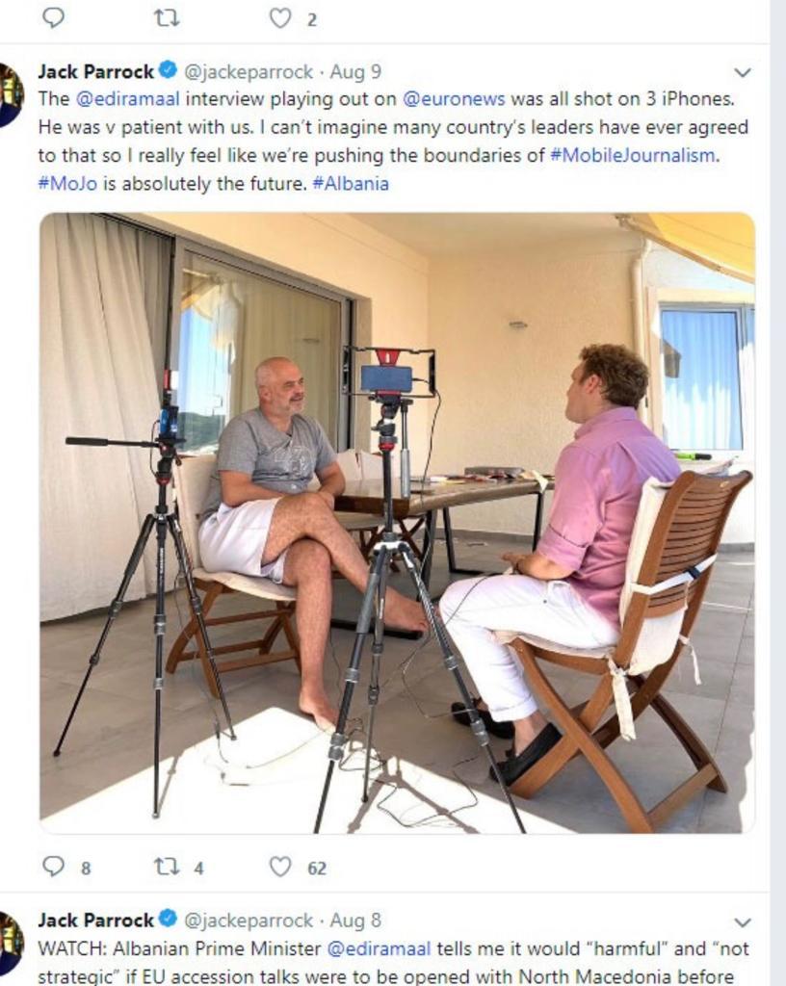Enlarge the interview photo with tripods
This screenshot has width=786, height=986.
397,523
